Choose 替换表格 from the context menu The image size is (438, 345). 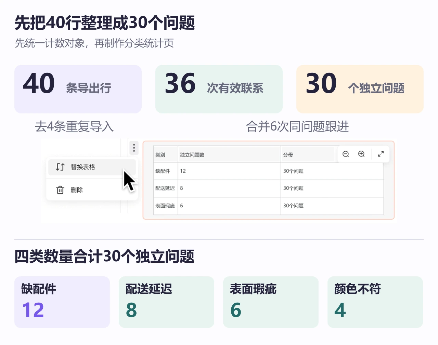(x=92, y=167)
